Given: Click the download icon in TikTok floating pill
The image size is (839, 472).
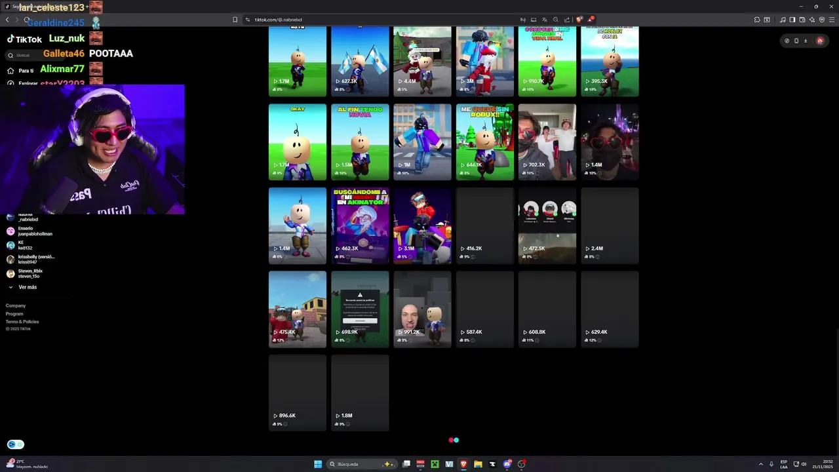Looking at the screenshot, I should click(806, 41).
